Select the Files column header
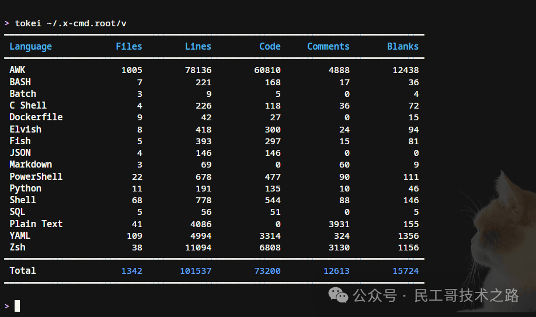The height and width of the screenshot is (317, 536). pos(128,47)
